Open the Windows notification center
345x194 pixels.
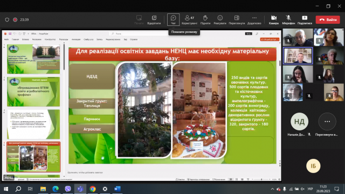click(x=336, y=189)
